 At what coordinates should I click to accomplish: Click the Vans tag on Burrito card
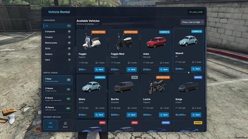point(134,77)
